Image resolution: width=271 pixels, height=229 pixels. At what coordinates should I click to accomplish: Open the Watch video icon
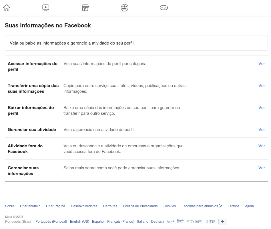(46, 8)
